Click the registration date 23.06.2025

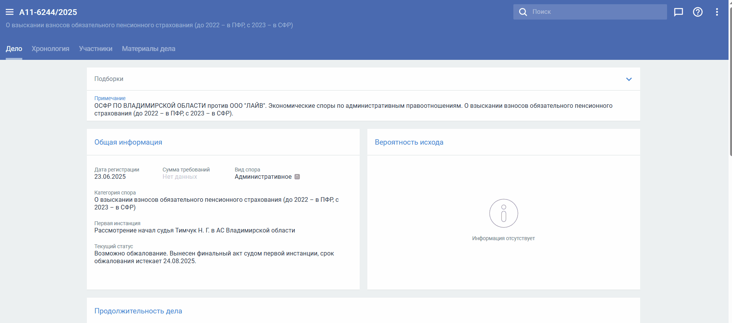[110, 177]
